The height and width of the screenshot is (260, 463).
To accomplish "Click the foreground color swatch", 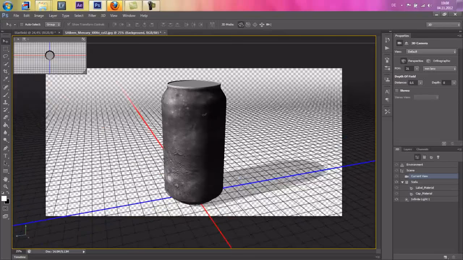I will click(4, 198).
